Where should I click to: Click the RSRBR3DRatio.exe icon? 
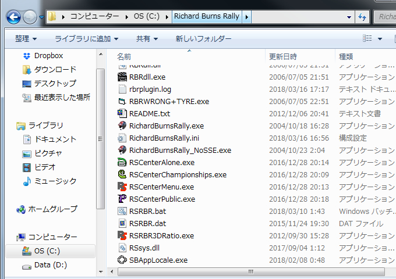click(122, 235)
